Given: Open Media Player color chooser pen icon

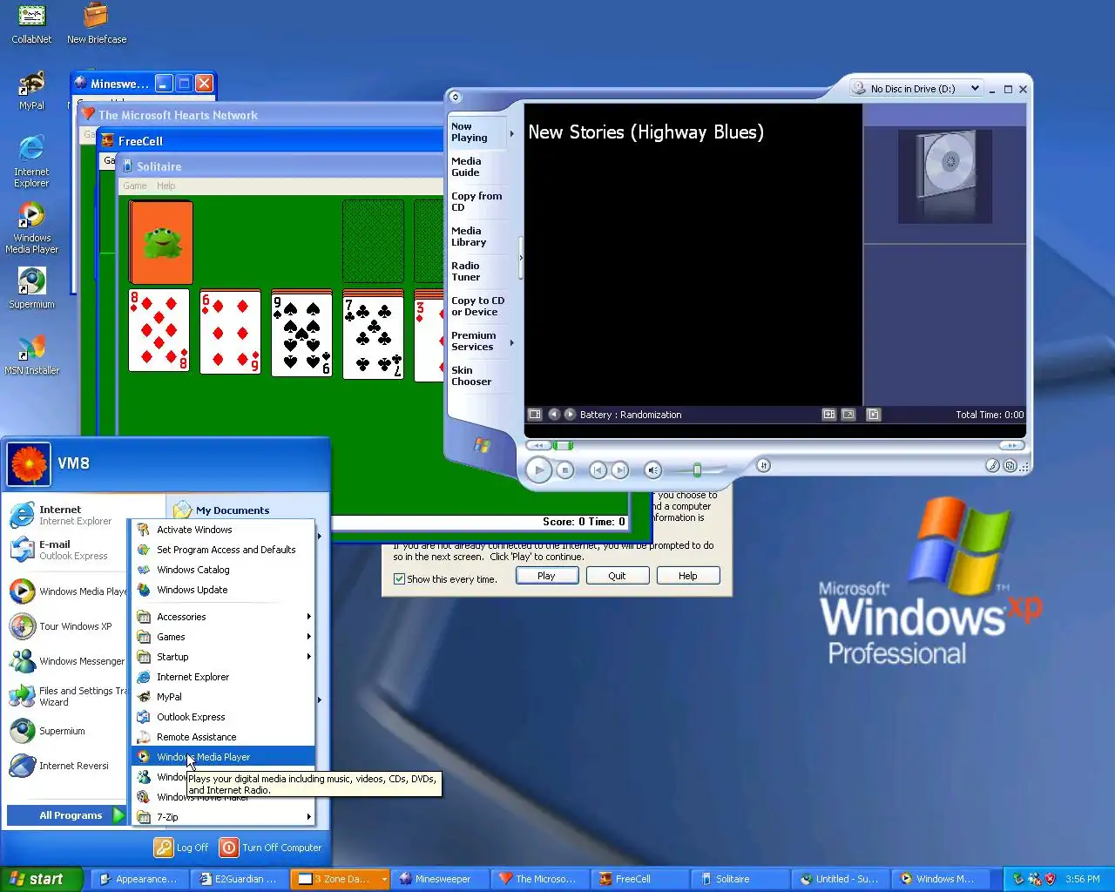Looking at the screenshot, I should [x=992, y=466].
